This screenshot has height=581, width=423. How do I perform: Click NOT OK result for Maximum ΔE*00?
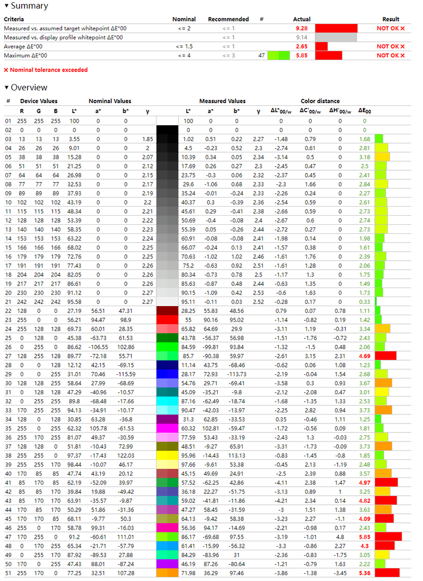click(x=390, y=55)
